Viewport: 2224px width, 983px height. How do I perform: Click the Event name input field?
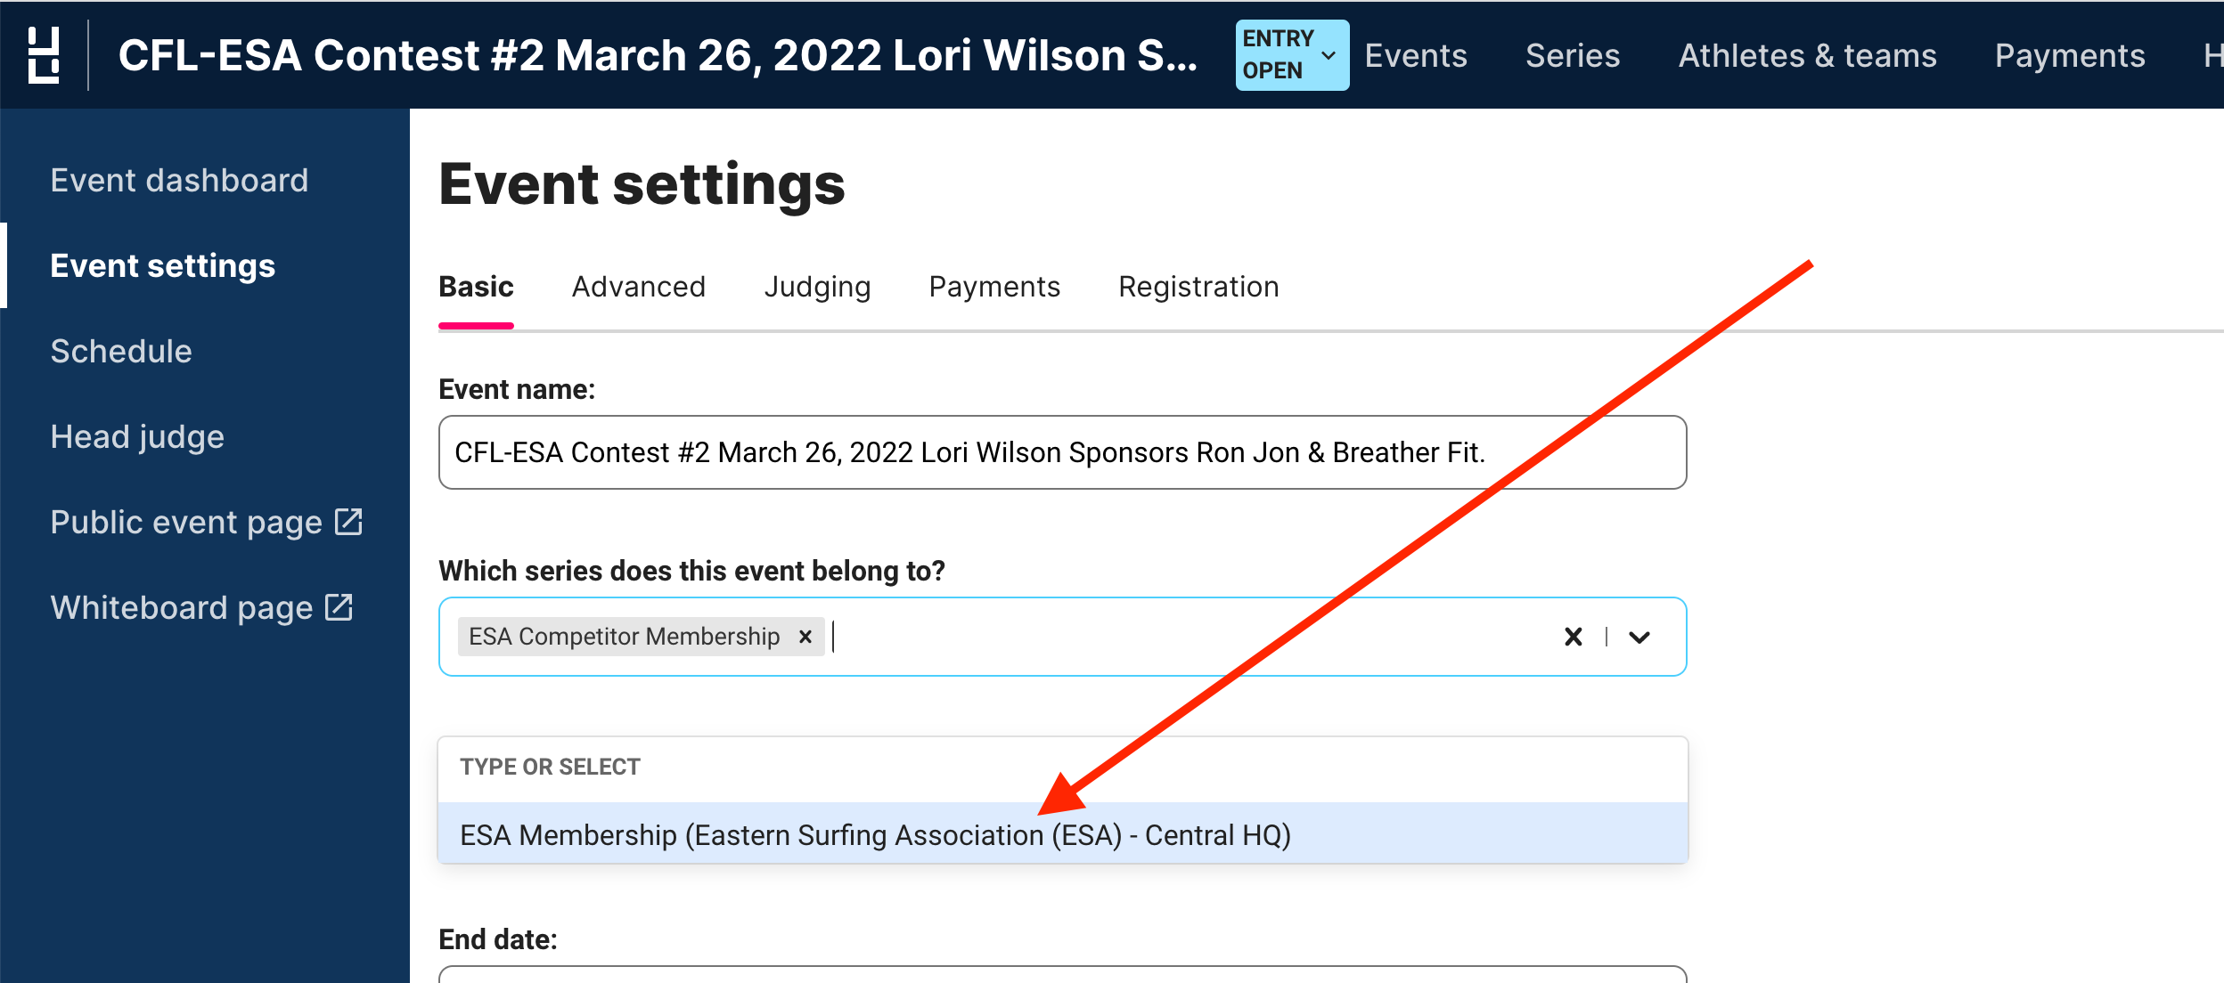point(1062,452)
